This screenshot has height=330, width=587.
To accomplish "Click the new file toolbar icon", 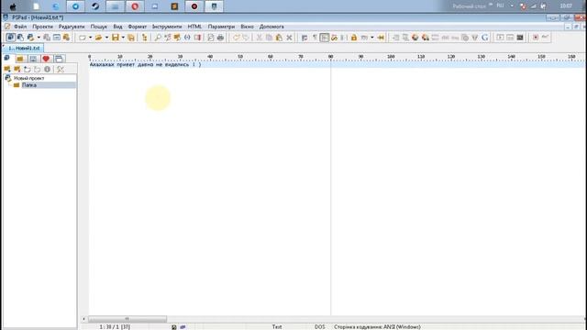I will point(82,38).
